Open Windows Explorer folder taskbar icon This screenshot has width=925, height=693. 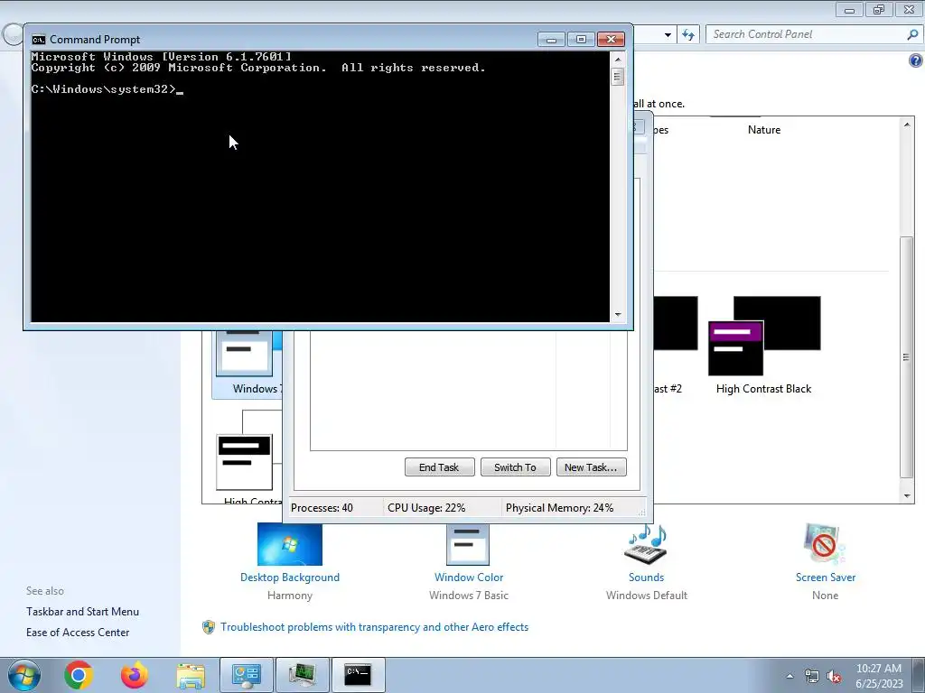click(191, 675)
